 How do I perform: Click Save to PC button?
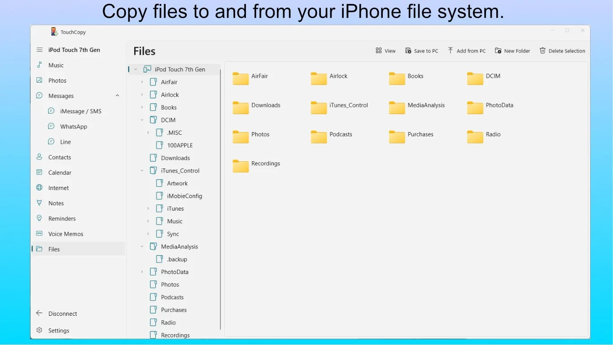421,51
